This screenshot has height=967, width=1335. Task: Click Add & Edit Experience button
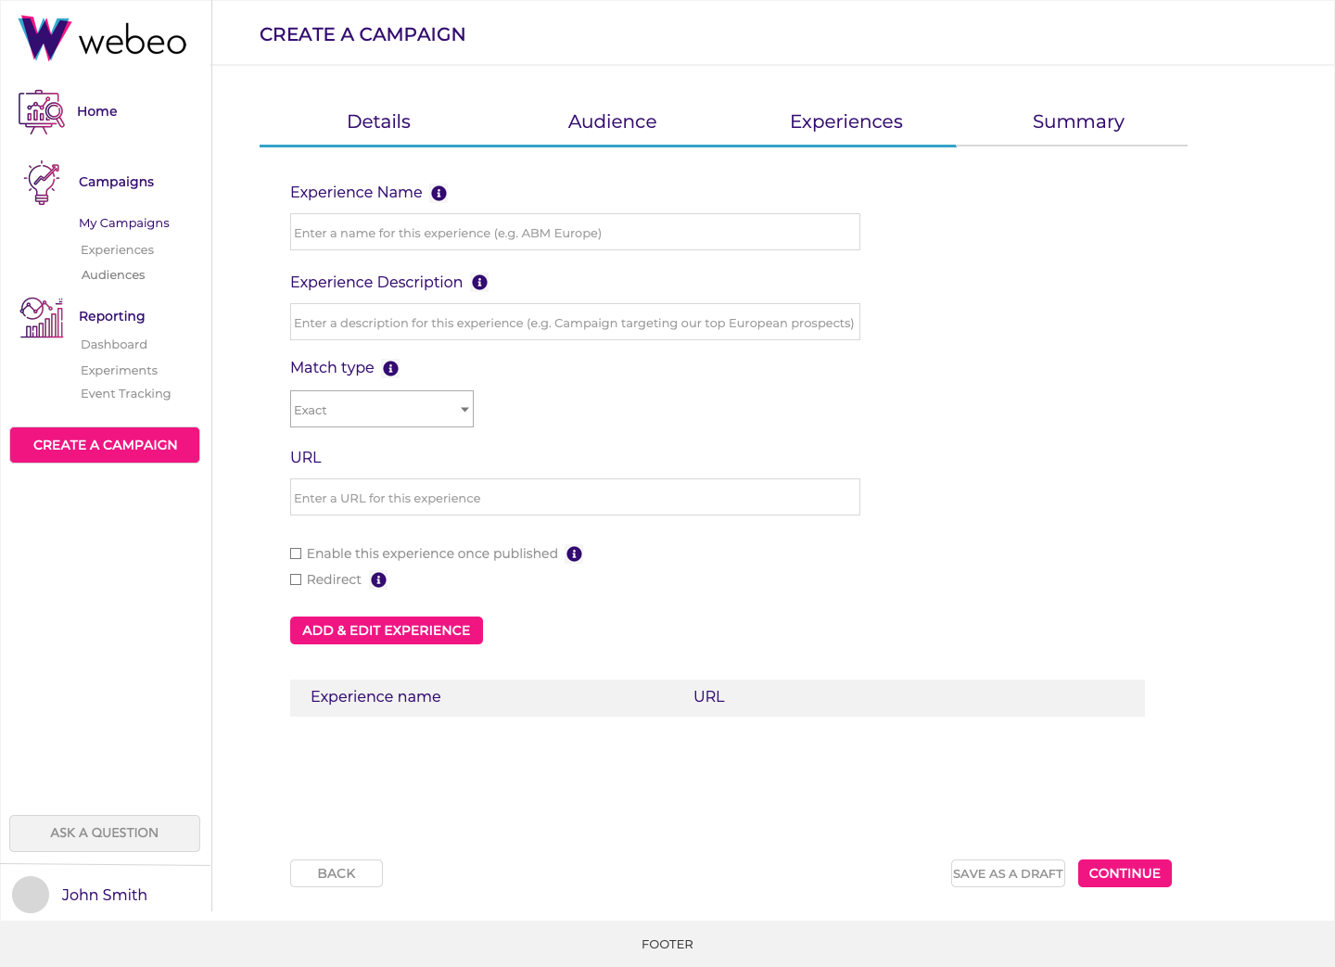click(387, 630)
